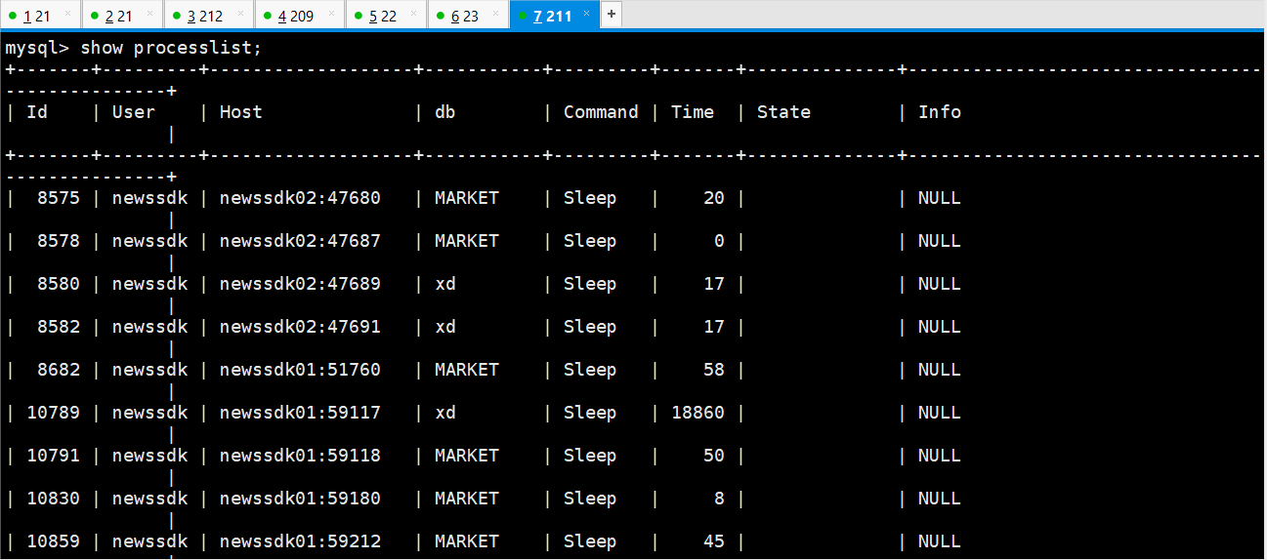This screenshot has height=560, width=1267.
Task: Click process Id 10789
Action: pos(53,413)
